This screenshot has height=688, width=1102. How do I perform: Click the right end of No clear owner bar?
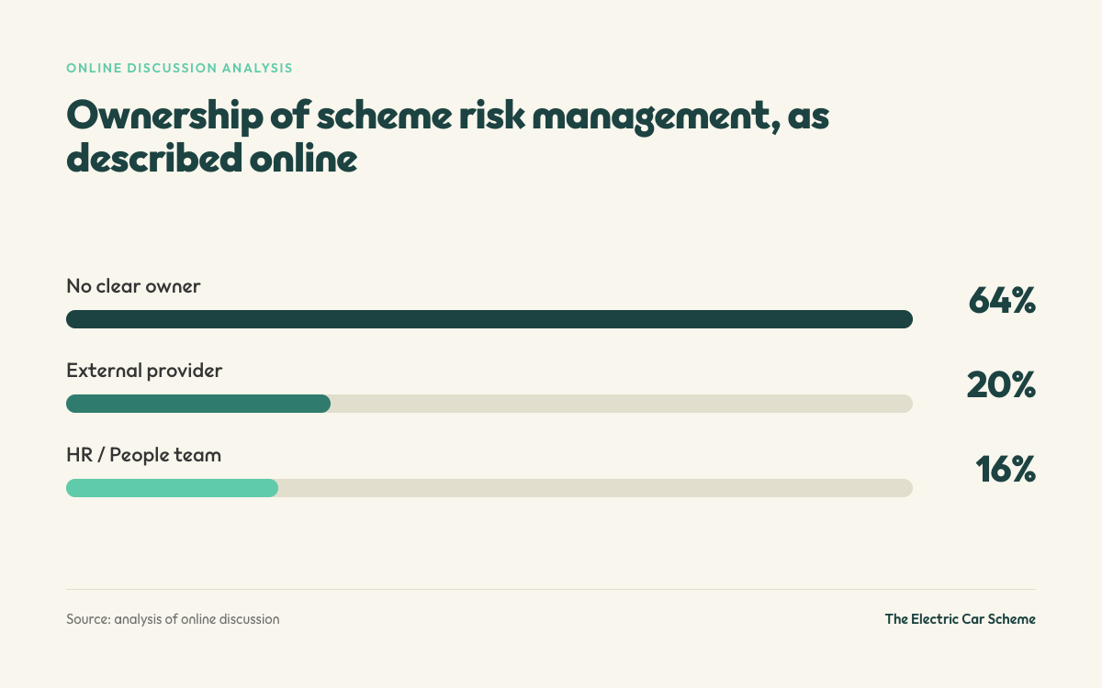tap(905, 319)
